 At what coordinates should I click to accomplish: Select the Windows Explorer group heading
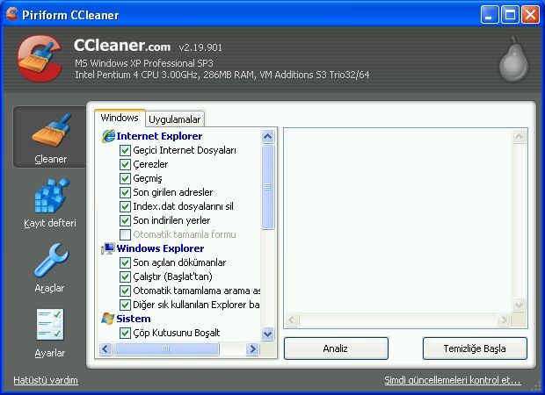[x=160, y=248]
